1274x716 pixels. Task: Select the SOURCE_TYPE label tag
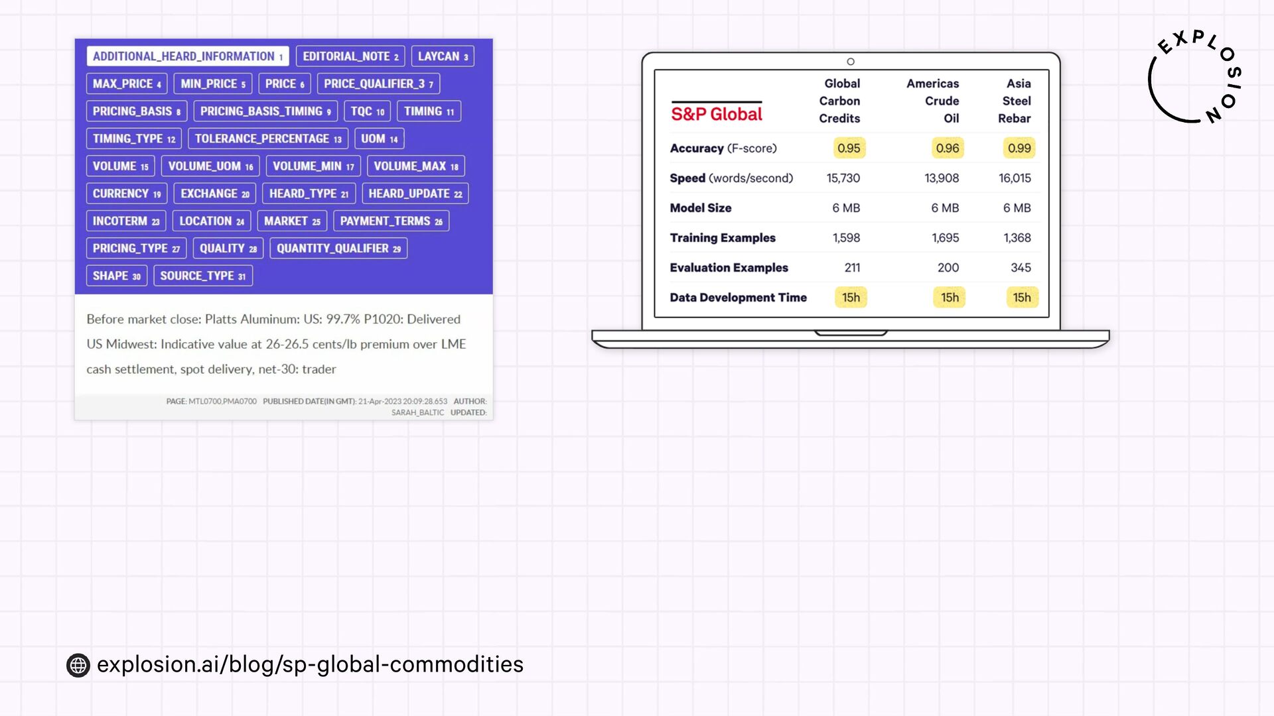click(203, 276)
